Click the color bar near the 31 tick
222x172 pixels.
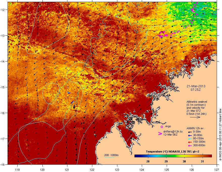[203, 156]
